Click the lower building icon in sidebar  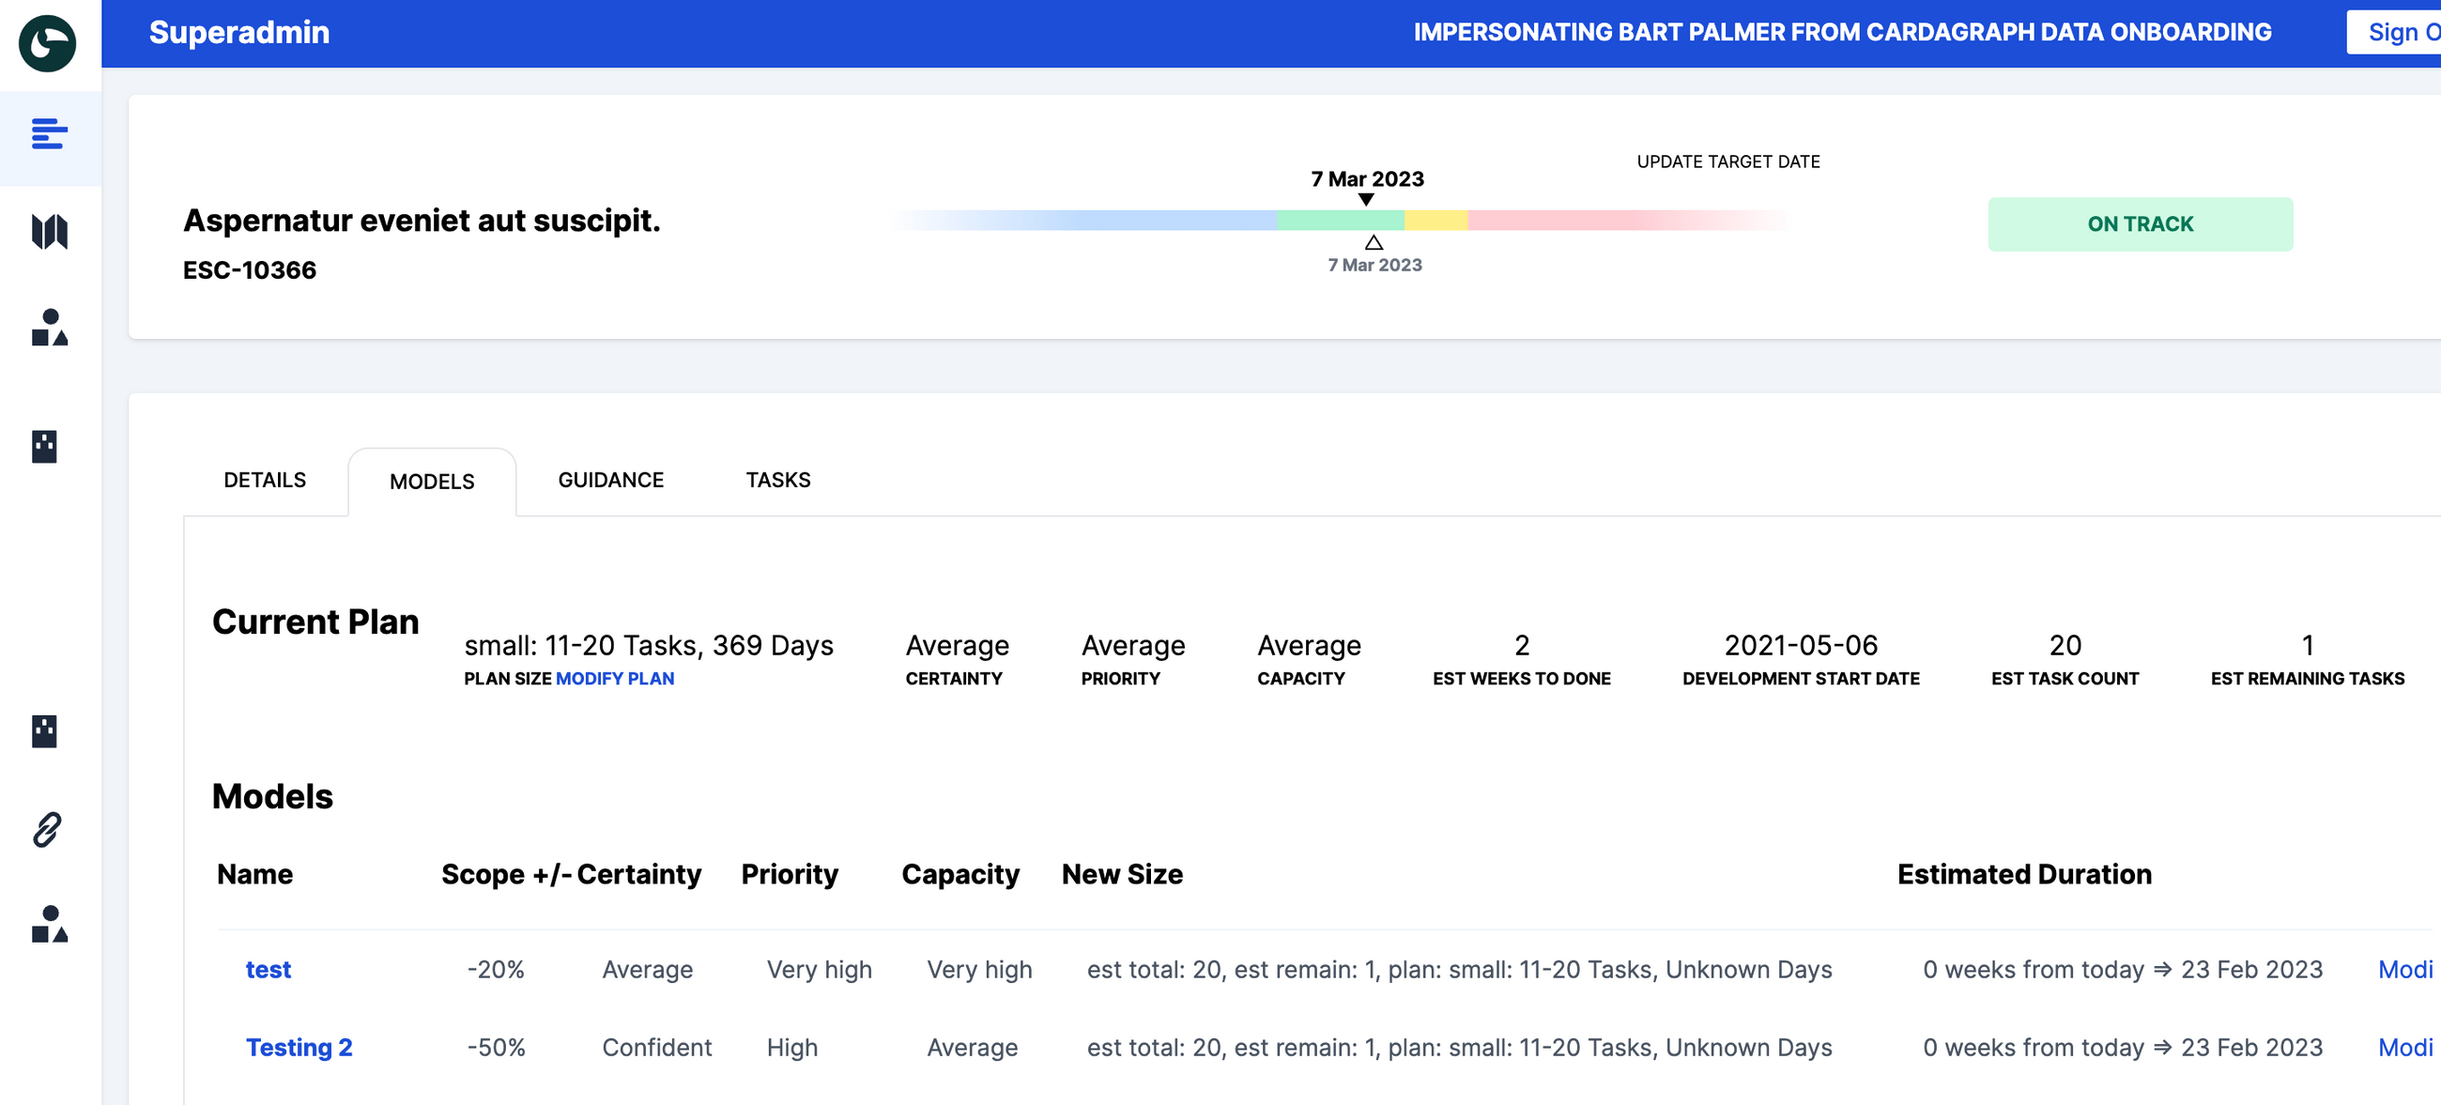click(x=44, y=730)
